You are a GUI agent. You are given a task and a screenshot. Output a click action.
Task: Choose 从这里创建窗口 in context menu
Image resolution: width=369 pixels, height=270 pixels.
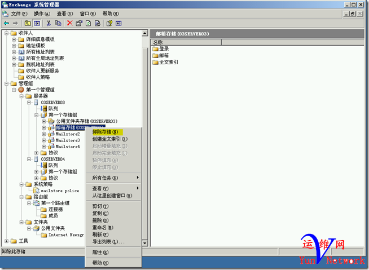pyautogui.click(x=113, y=196)
